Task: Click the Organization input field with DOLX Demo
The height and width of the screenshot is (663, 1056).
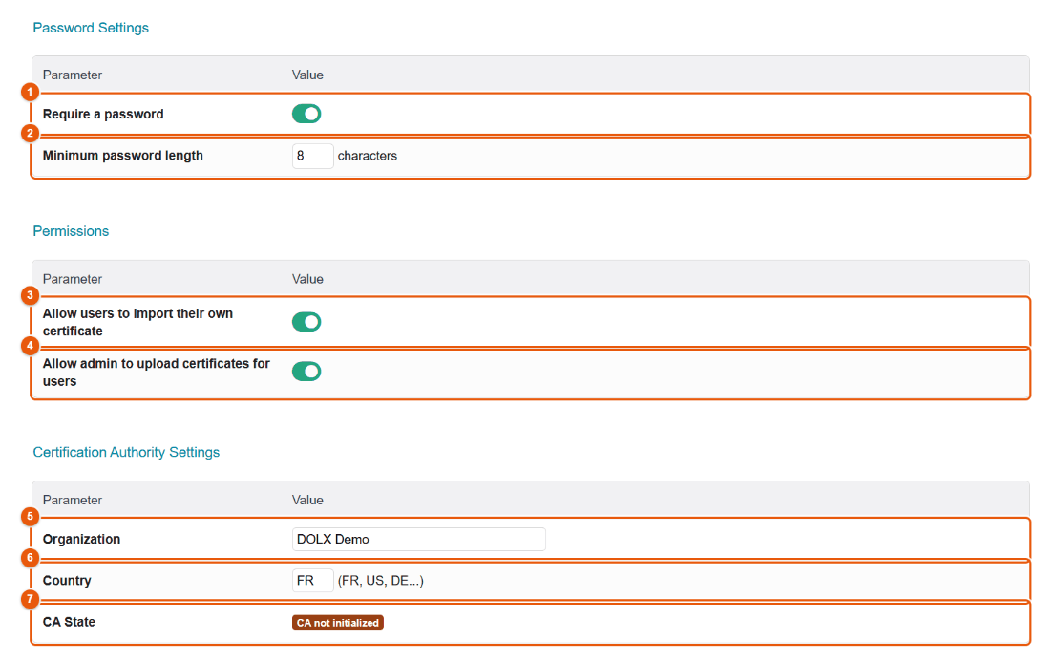Action: 418,539
